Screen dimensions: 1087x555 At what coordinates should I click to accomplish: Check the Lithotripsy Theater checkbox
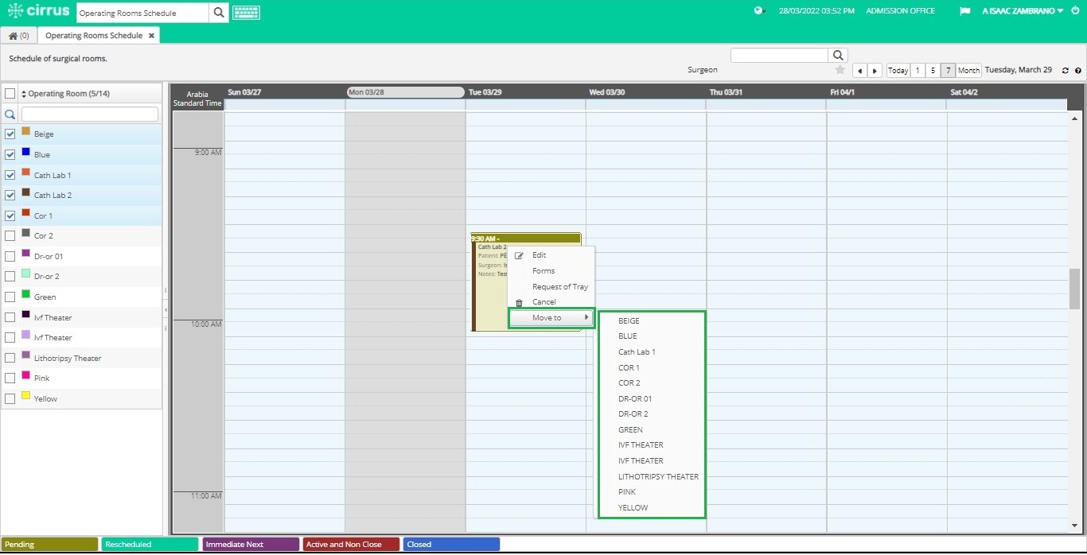click(x=10, y=358)
